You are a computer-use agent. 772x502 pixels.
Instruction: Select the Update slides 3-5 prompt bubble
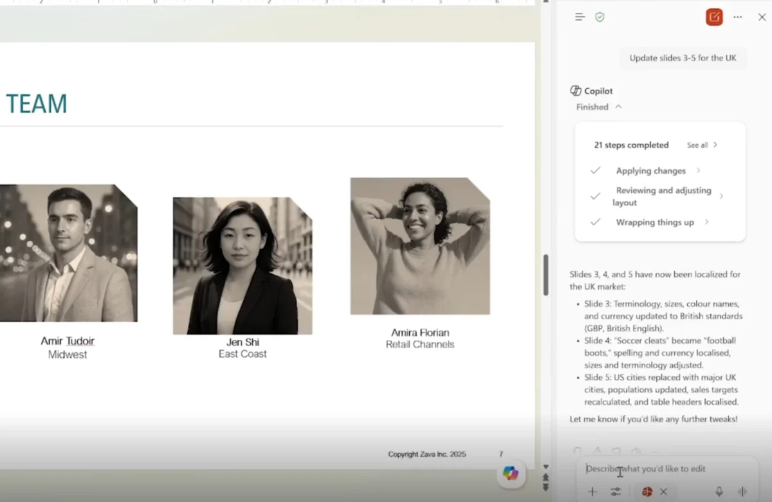click(x=683, y=57)
